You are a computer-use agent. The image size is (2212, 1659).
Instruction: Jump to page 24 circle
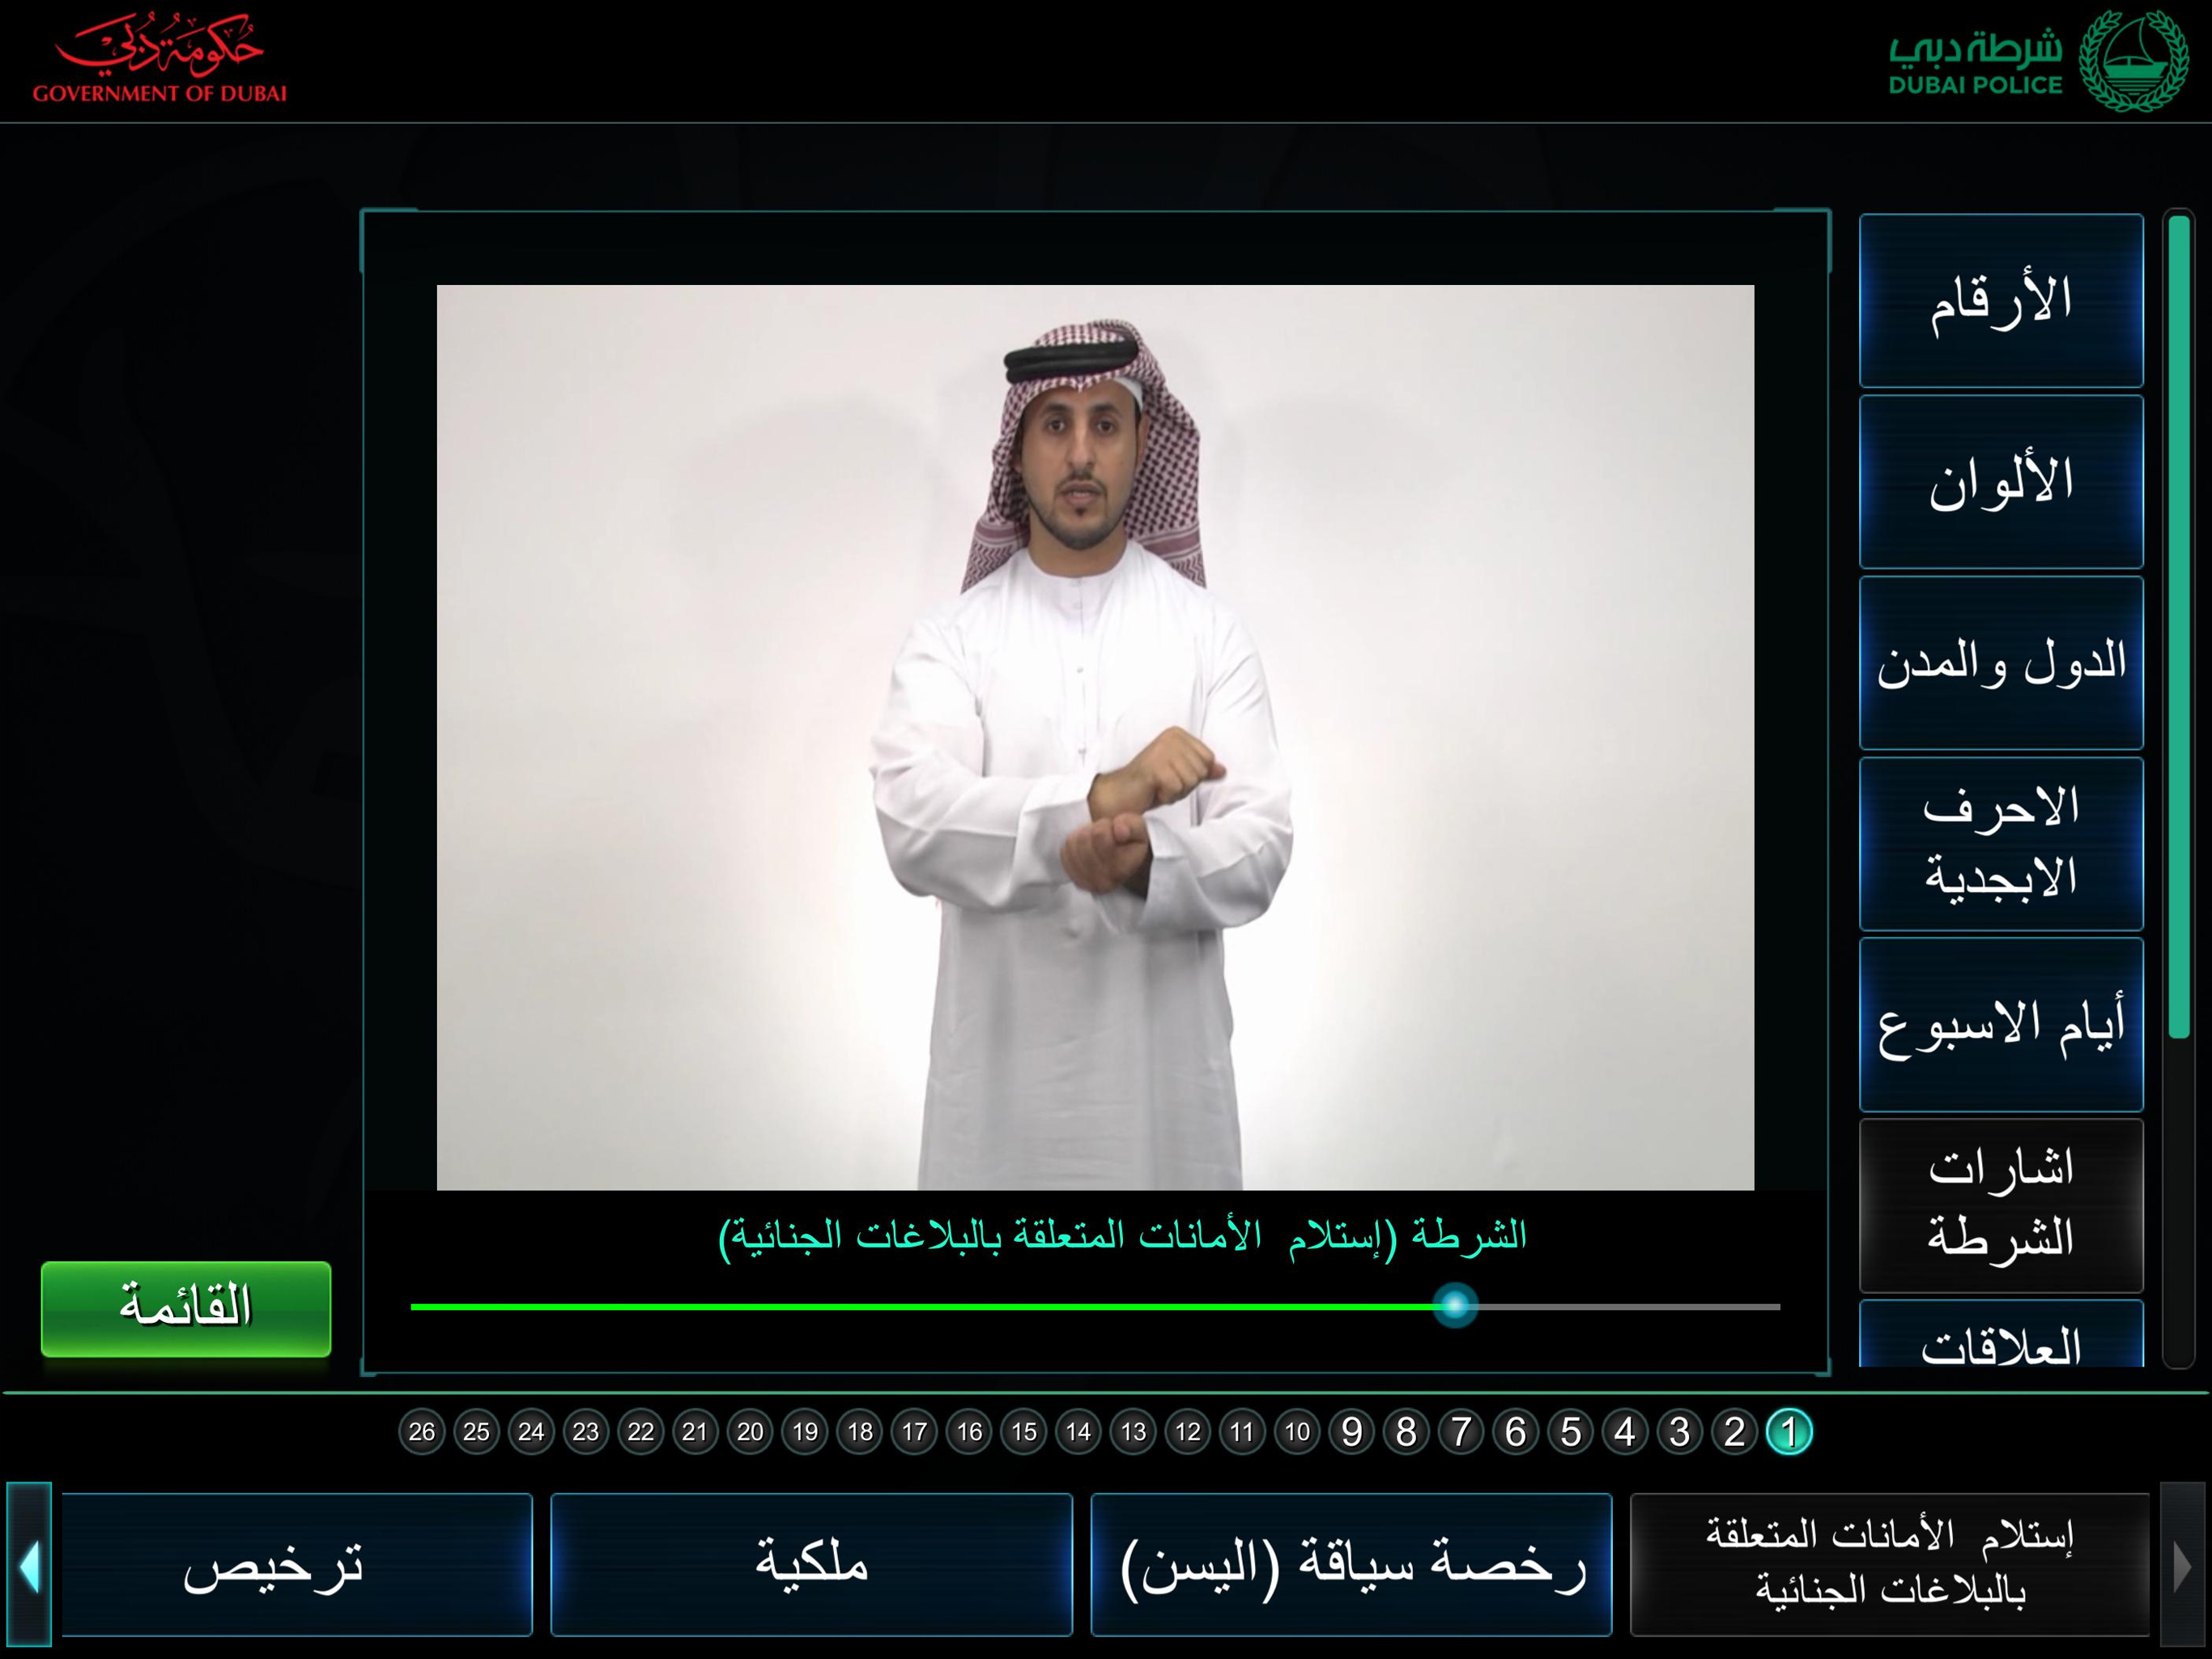[x=531, y=1432]
